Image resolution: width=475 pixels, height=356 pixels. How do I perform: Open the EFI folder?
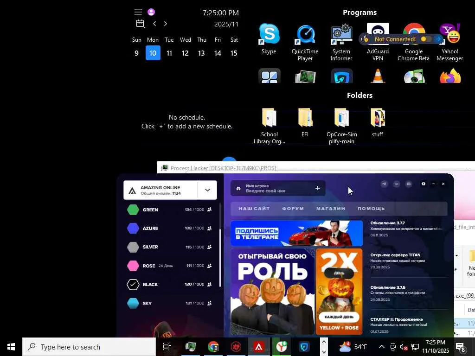click(305, 122)
